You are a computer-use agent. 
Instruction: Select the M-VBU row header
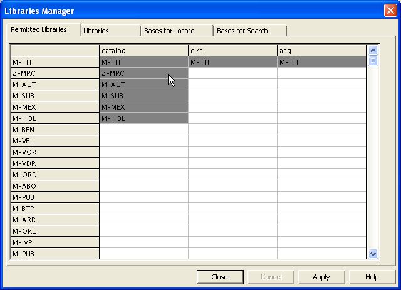point(55,141)
